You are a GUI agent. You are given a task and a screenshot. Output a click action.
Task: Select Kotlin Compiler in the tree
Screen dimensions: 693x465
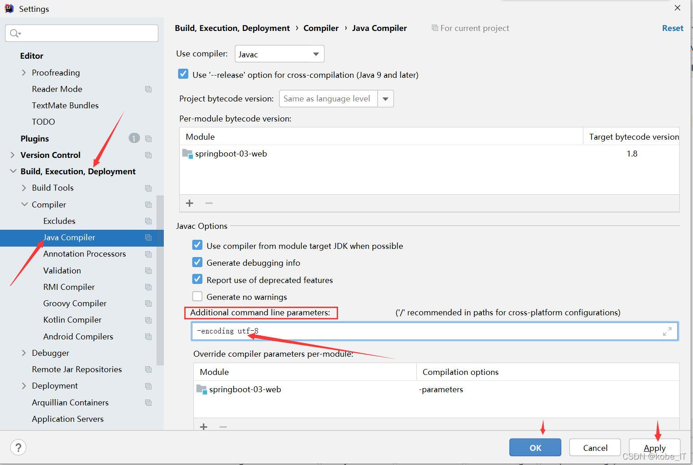pos(72,320)
